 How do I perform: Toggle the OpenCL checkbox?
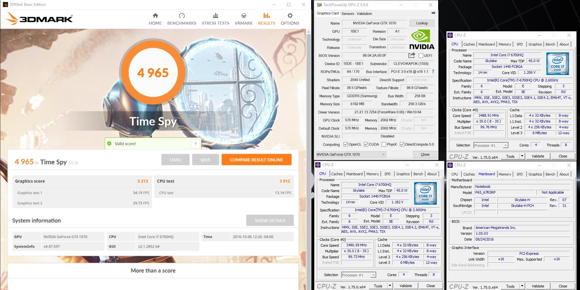(346, 145)
